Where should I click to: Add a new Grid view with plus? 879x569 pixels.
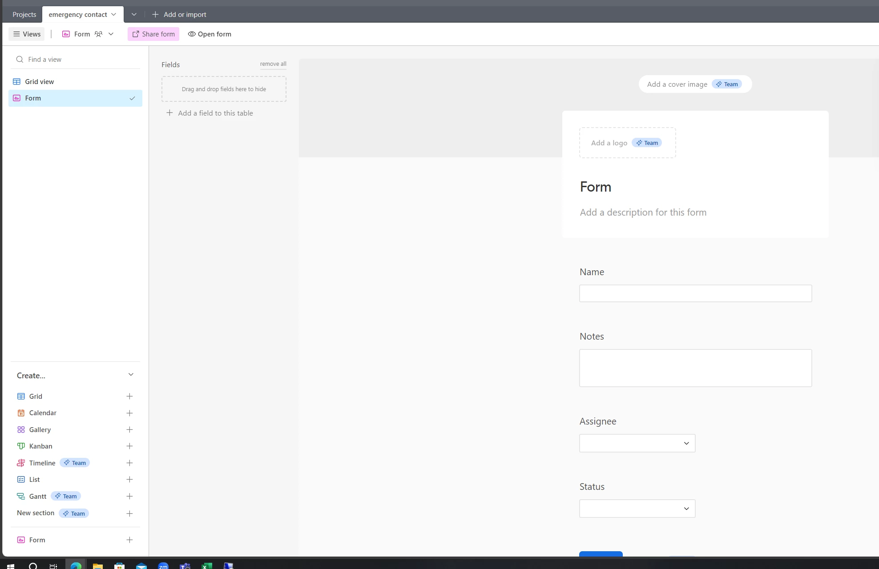point(129,396)
